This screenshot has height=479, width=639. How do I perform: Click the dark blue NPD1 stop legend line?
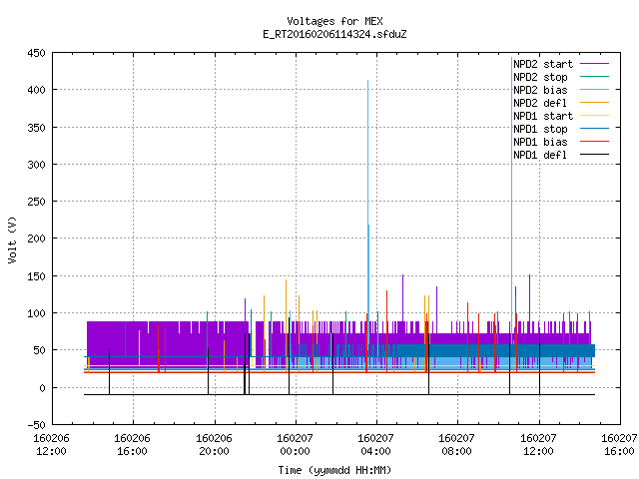pyautogui.click(x=594, y=129)
